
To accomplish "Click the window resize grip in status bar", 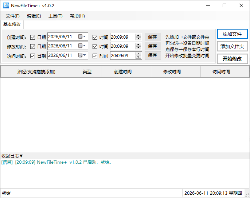I will click(x=247, y=195).
